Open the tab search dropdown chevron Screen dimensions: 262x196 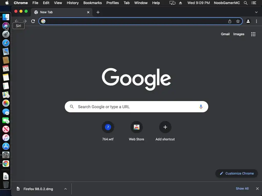click(x=256, y=12)
